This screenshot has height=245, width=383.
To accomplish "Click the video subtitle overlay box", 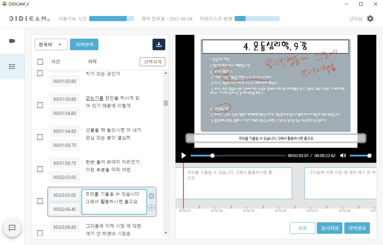I will 276,138.
